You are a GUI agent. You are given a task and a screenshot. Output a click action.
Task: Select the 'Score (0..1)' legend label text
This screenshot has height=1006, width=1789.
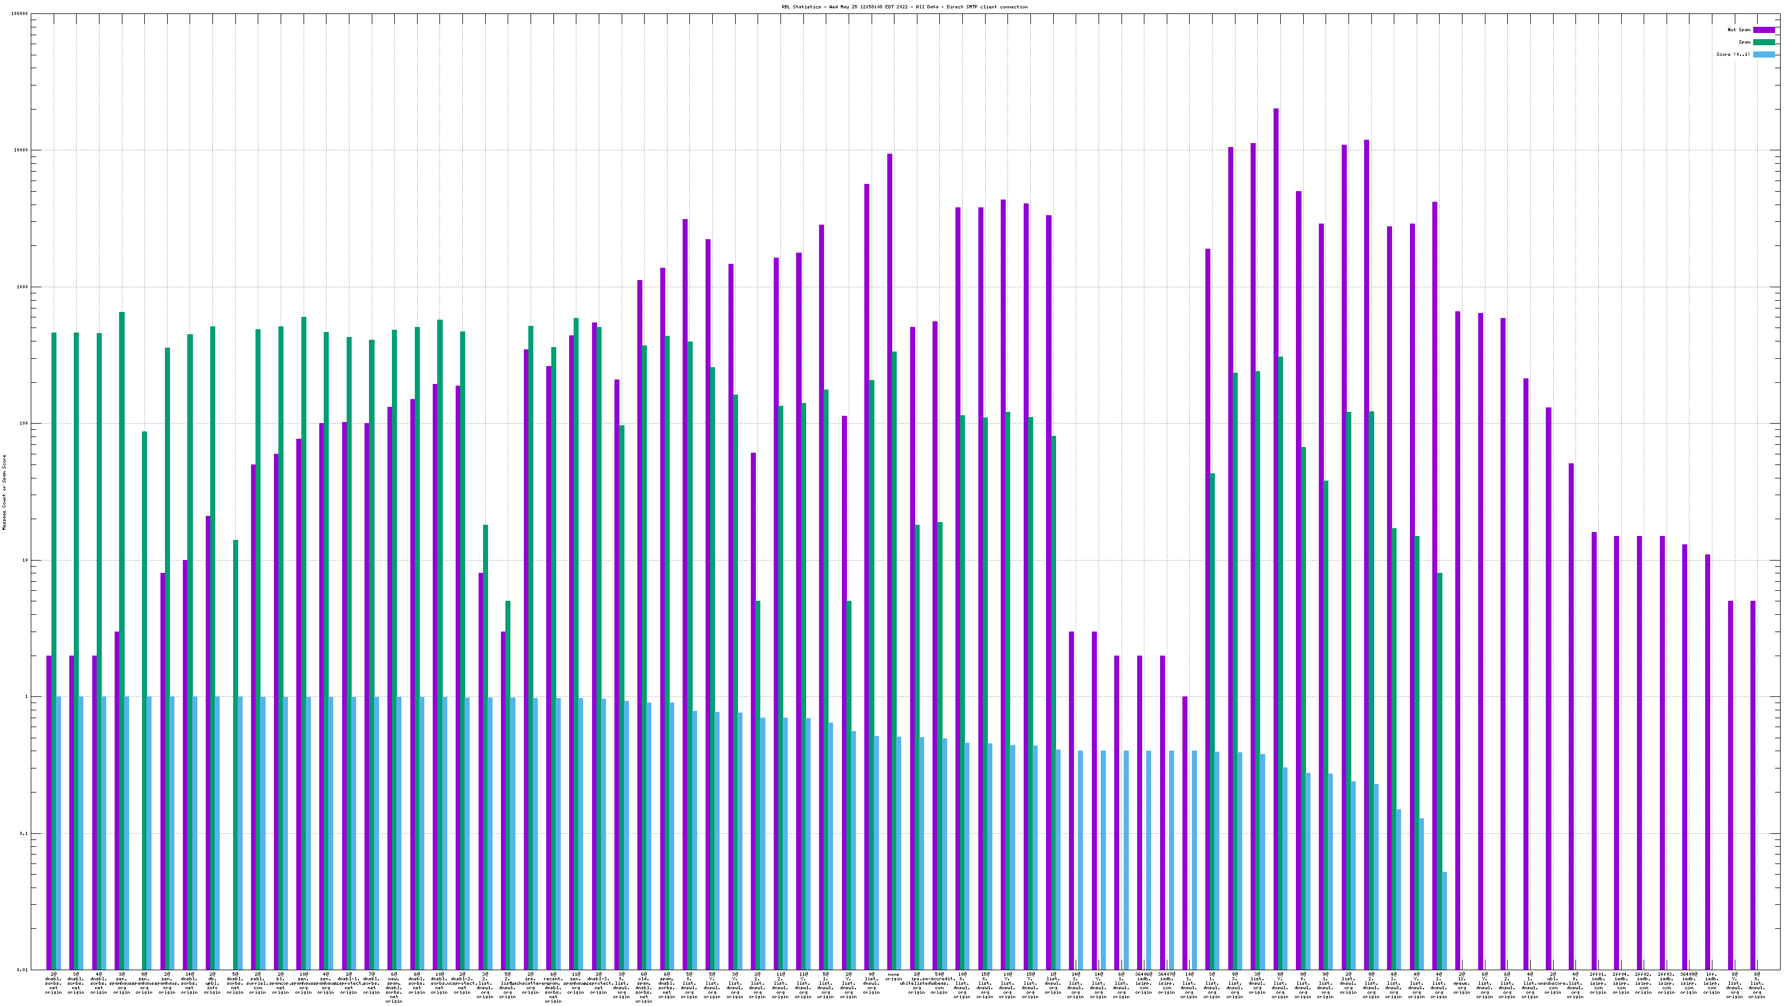point(1733,54)
